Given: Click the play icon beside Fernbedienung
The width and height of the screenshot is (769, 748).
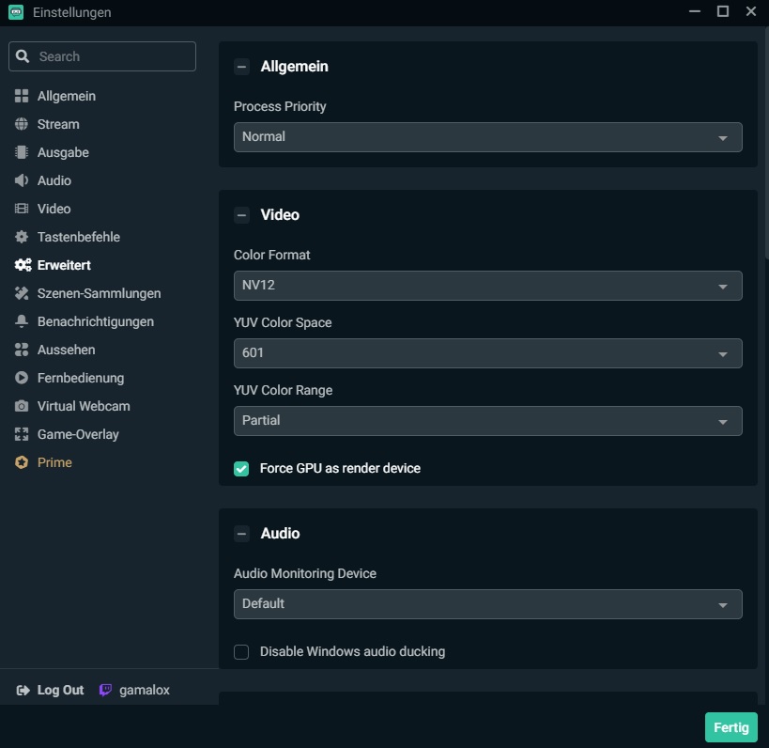Looking at the screenshot, I should point(22,378).
